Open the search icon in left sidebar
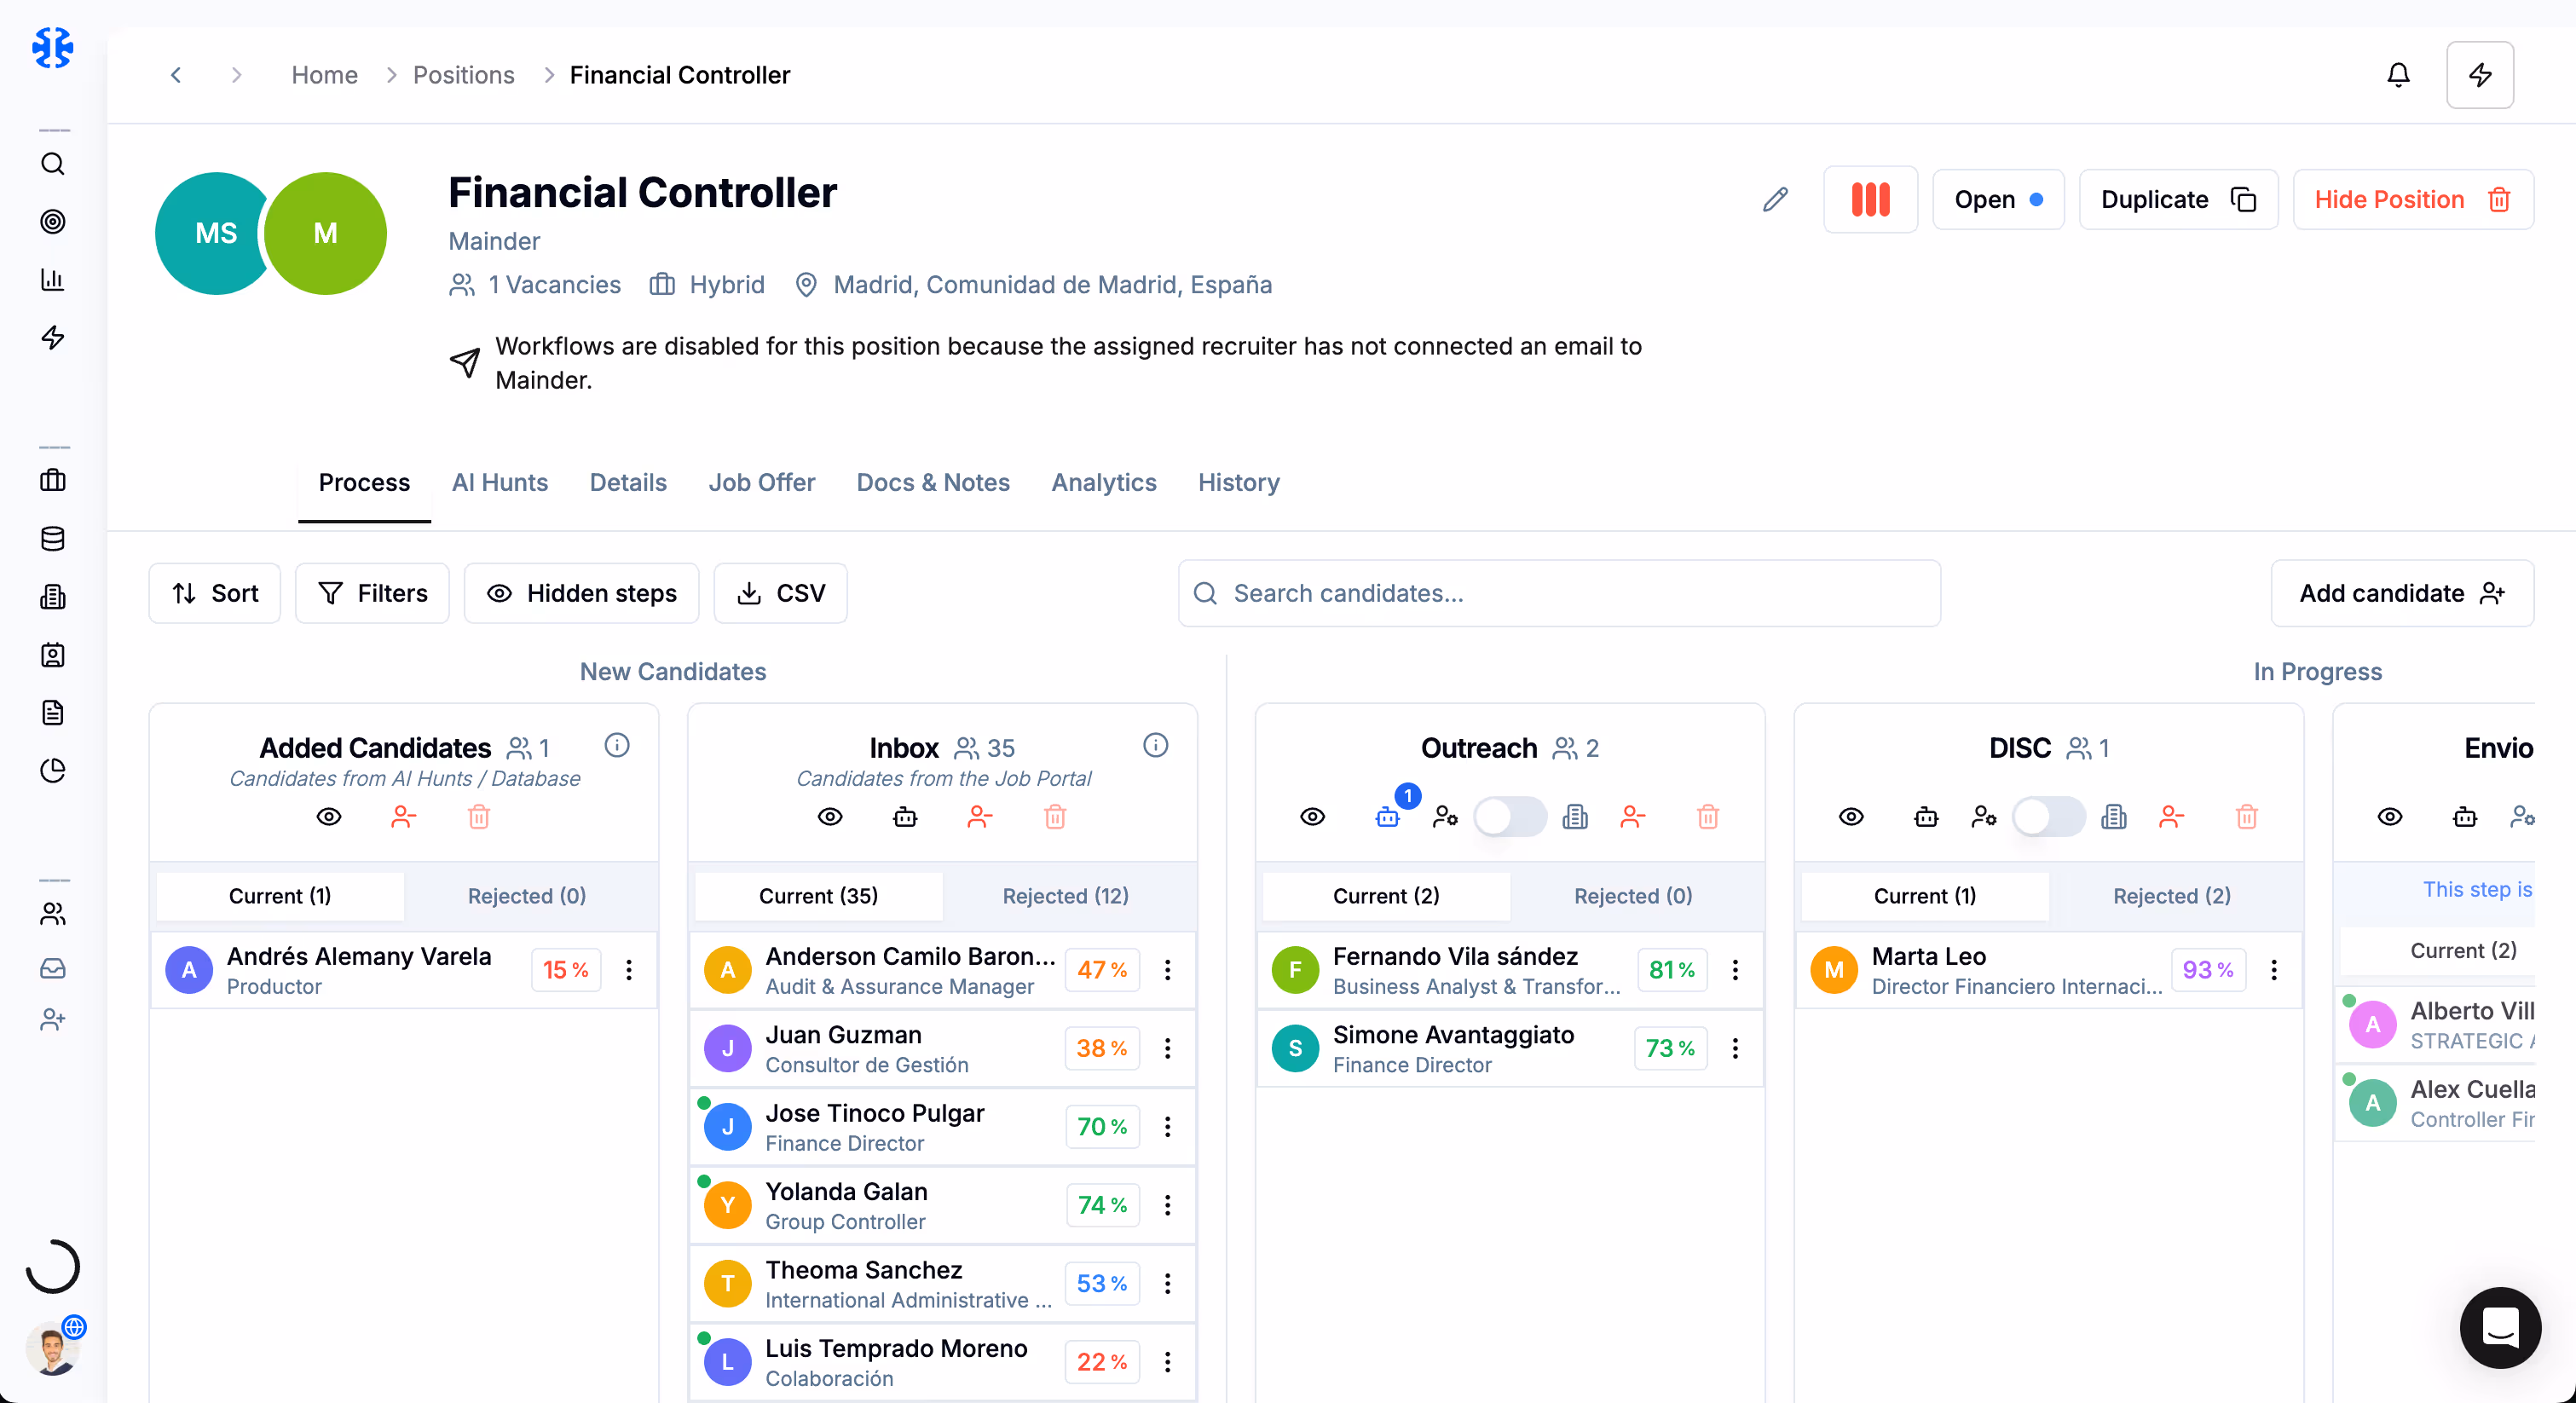The height and width of the screenshot is (1403, 2576). click(53, 164)
